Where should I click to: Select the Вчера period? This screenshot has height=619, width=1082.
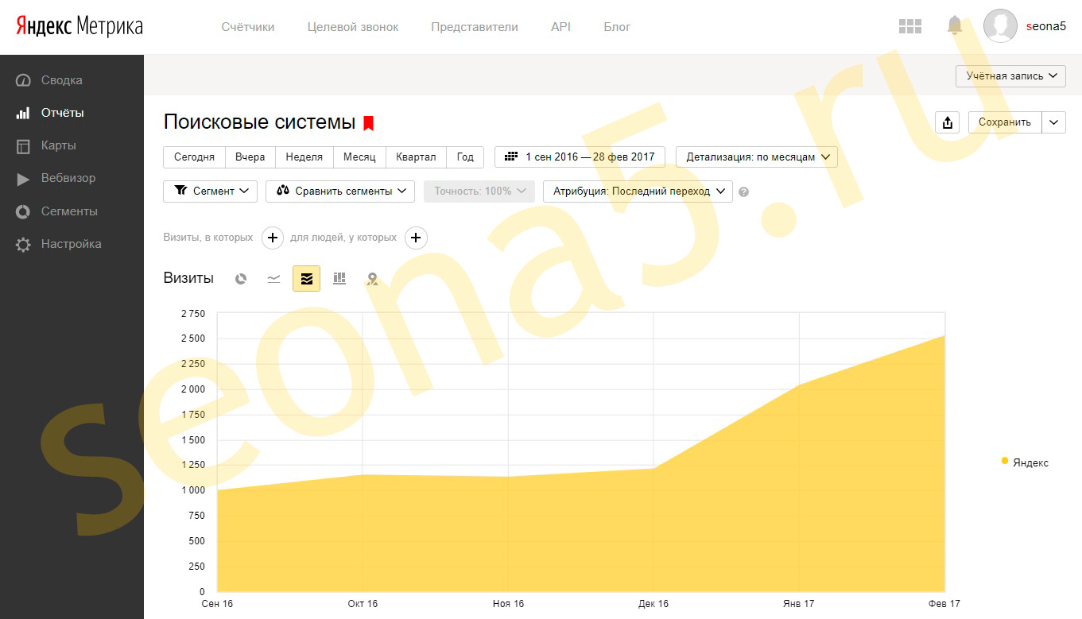pyautogui.click(x=250, y=157)
